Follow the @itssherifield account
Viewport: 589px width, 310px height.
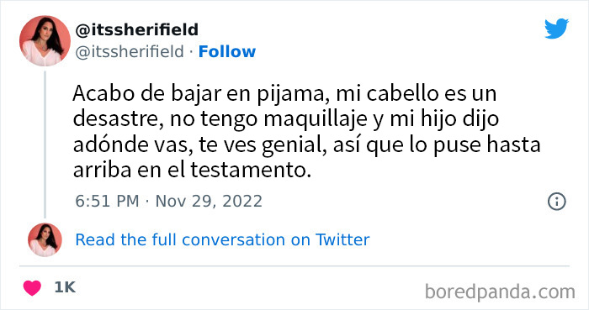(227, 52)
